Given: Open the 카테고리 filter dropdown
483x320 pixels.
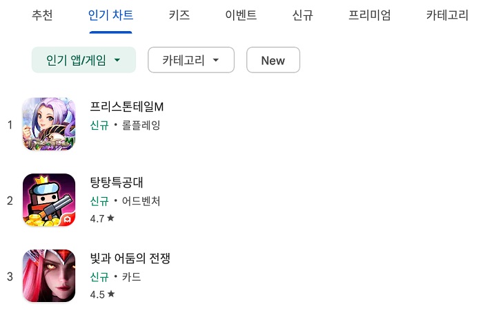Looking at the screenshot, I should coord(191,60).
